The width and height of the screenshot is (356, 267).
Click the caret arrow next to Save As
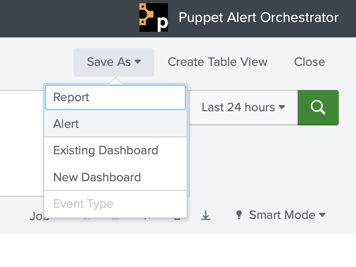(x=138, y=62)
